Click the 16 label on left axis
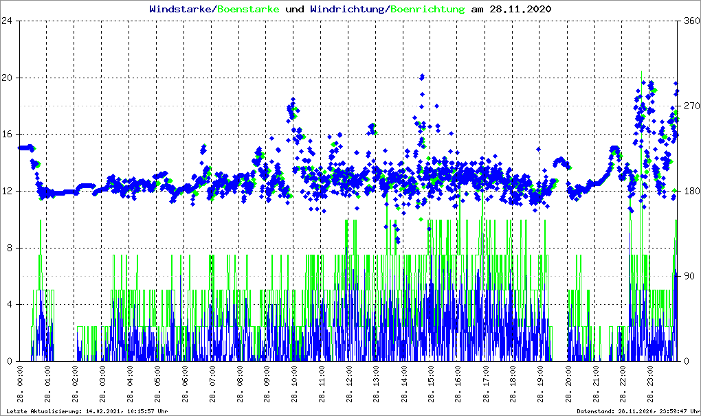 [x=7, y=135]
